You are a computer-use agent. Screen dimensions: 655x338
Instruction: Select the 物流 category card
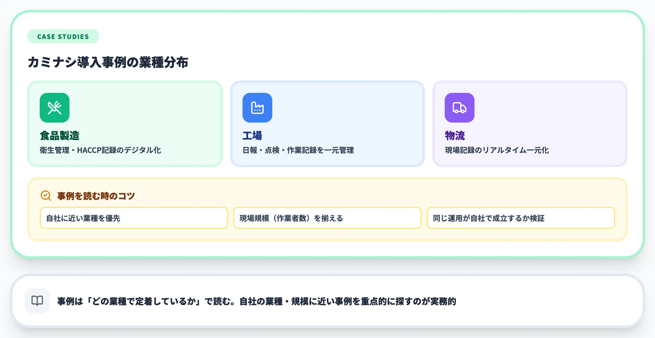pyautogui.click(x=529, y=124)
